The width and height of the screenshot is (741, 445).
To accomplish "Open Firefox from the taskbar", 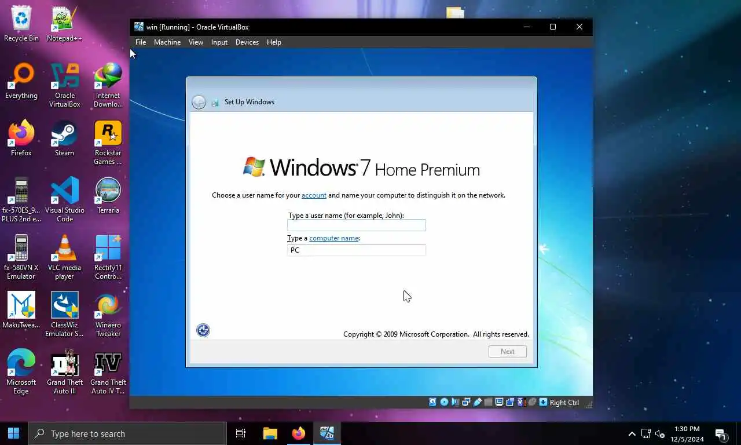I will 299,433.
